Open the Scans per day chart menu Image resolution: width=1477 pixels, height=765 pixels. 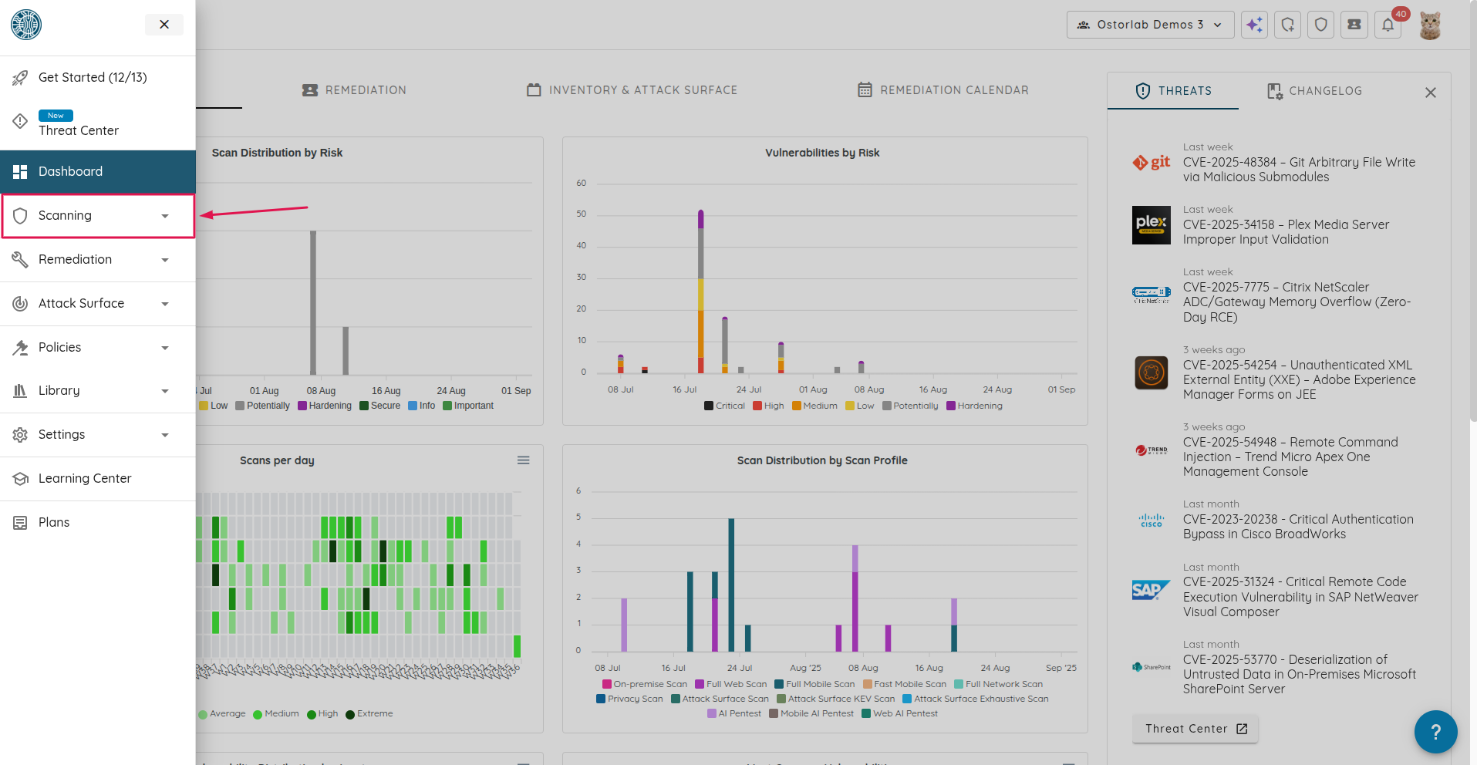click(x=523, y=460)
